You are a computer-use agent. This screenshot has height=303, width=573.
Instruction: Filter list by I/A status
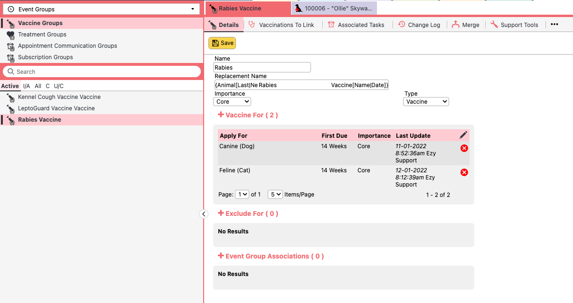pos(27,86)
